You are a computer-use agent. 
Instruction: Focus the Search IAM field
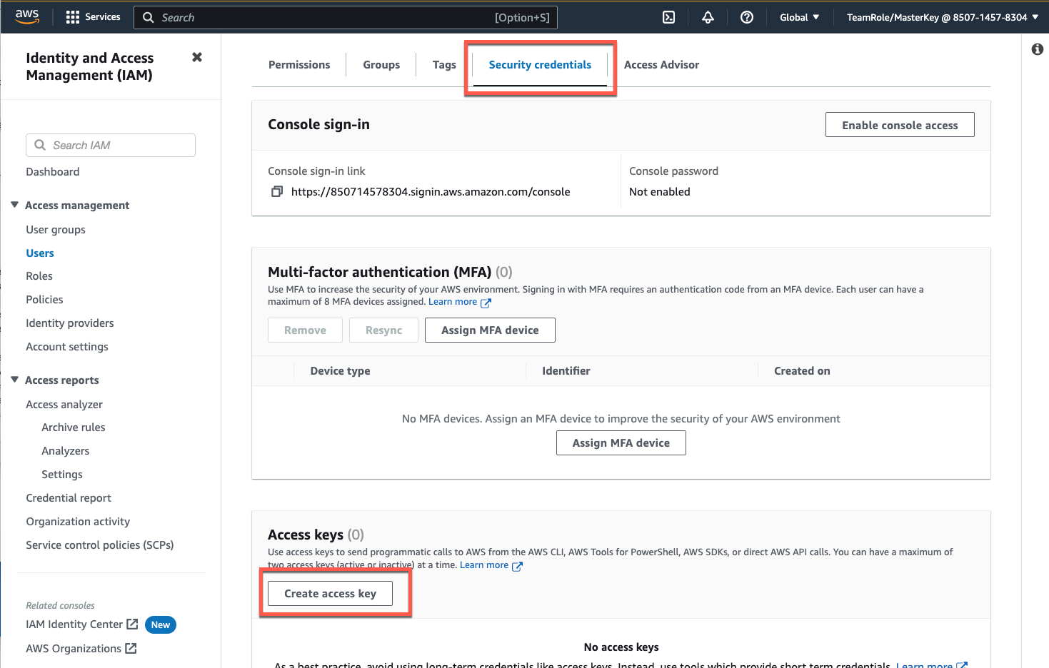111,145
